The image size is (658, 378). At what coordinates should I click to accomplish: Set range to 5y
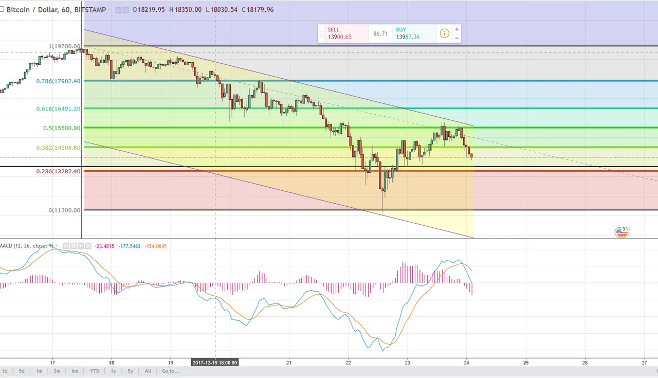(x=131, y=371)
